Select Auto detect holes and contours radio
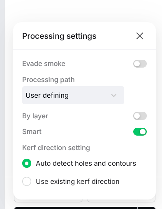 pos(27,163)
